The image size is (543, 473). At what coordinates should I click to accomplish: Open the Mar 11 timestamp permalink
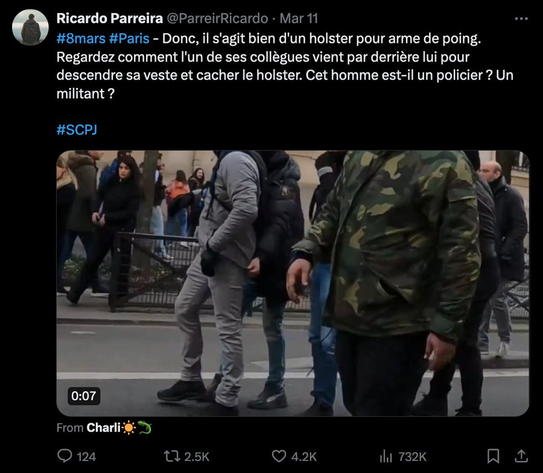(x=299, y=18)
